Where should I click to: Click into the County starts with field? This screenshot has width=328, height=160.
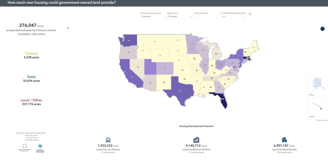pyautogui.click(x=206, y=16)
